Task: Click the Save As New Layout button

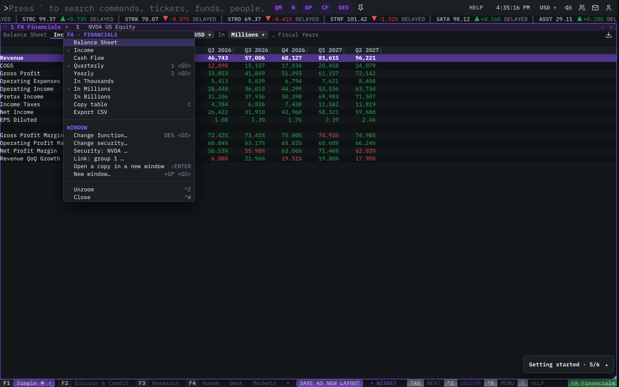Action: pos(330,383)
